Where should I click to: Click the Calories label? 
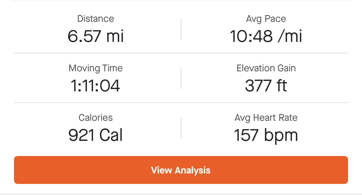pos(96,118)
